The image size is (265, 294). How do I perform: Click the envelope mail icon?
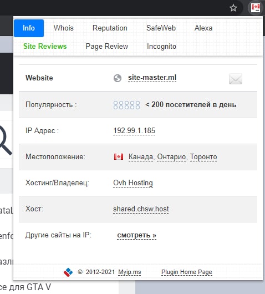pos(236,79)
